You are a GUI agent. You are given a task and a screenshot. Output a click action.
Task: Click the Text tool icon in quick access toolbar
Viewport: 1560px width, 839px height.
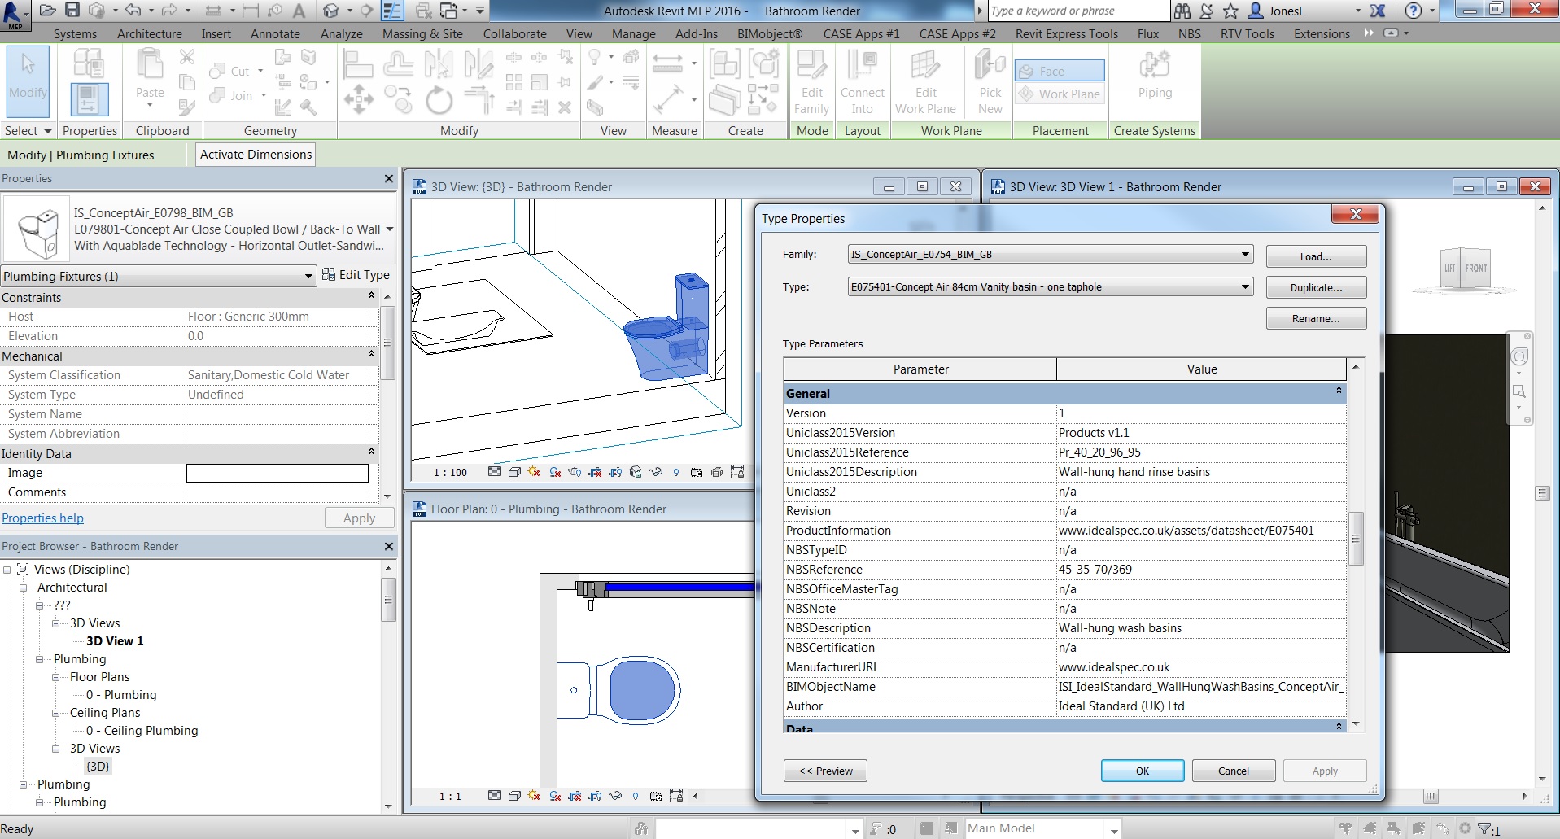tap(299, 11)
